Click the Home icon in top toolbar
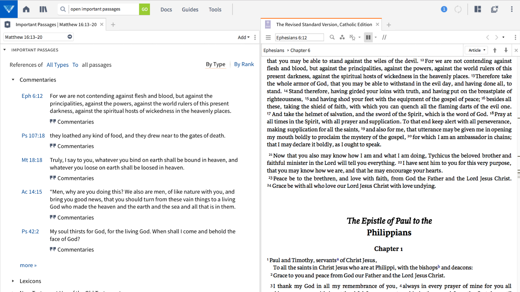Viewport: 520px width, 292px height. click(26, 9)
